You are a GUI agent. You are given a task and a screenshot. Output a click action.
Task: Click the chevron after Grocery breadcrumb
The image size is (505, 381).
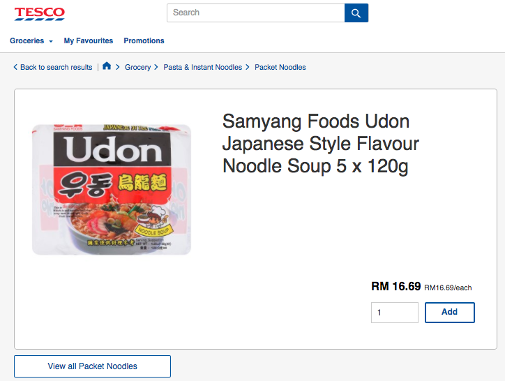pyautogui.click(x=156, y=68)
